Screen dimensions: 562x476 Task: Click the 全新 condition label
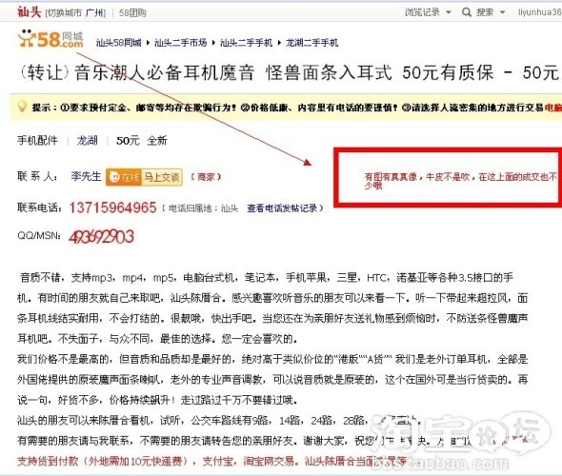[157, 140]
